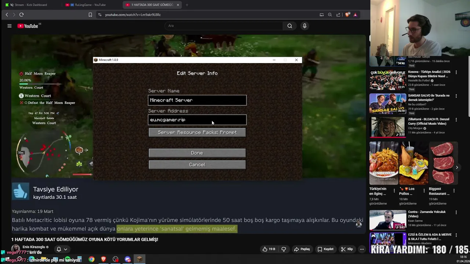This screenshot has width=470, height=264.
Task: Open Türkiye'nin en ilginç short thumbnail
Action: pos(383,163)
